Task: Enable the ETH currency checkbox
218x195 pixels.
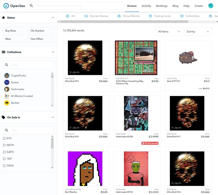Action: click(4, 138)
